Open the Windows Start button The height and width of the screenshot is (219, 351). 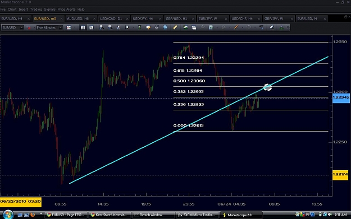click(x=8, y=215)
